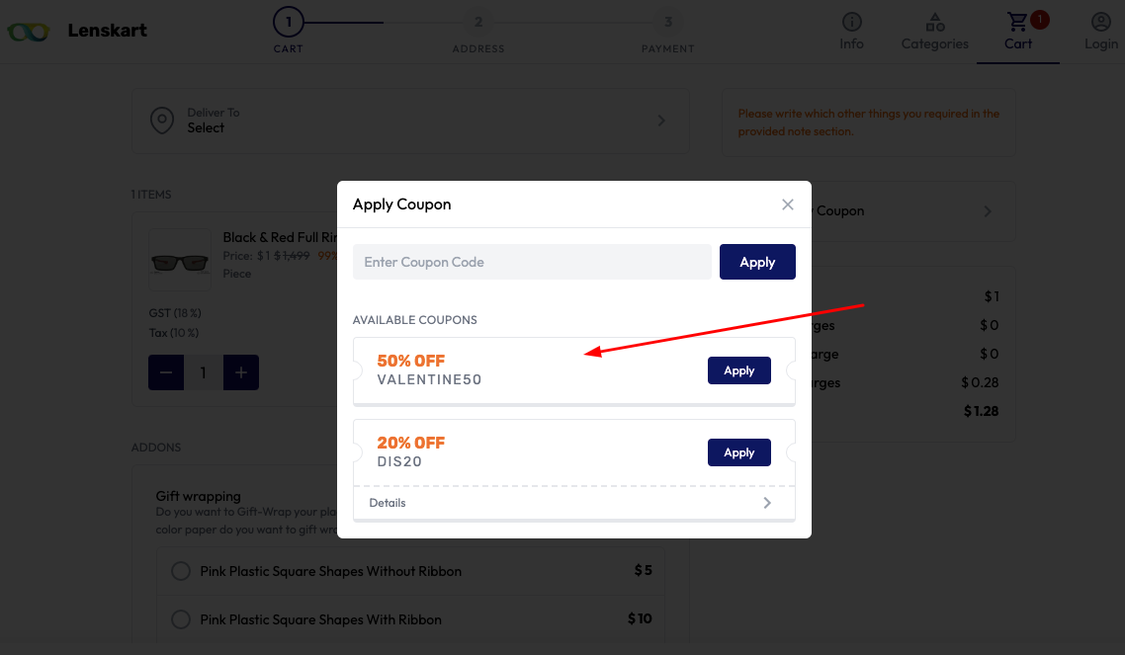Click the sunglasses product thumbnail

coord(179,260)
